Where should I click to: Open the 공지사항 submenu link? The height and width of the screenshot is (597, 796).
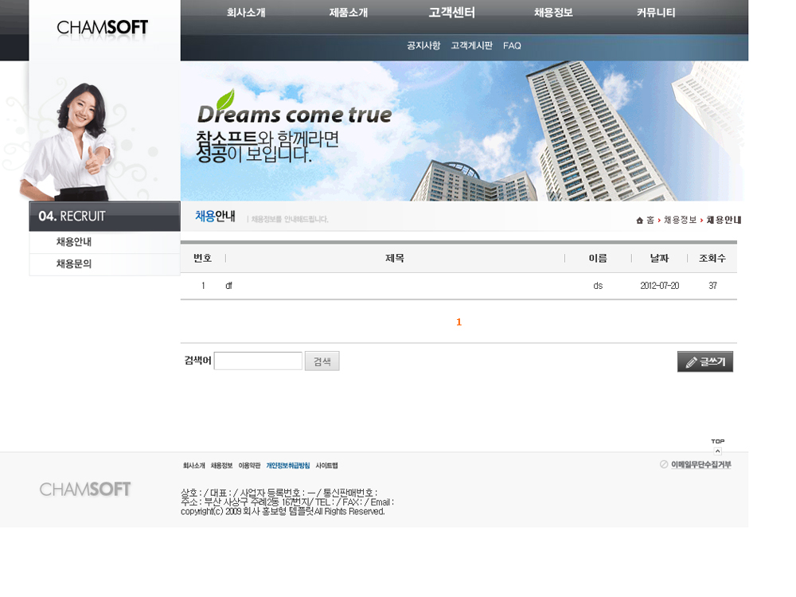pos(423,46)
